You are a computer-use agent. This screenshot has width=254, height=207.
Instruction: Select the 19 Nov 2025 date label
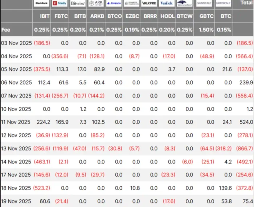click(x=16, y=200)
